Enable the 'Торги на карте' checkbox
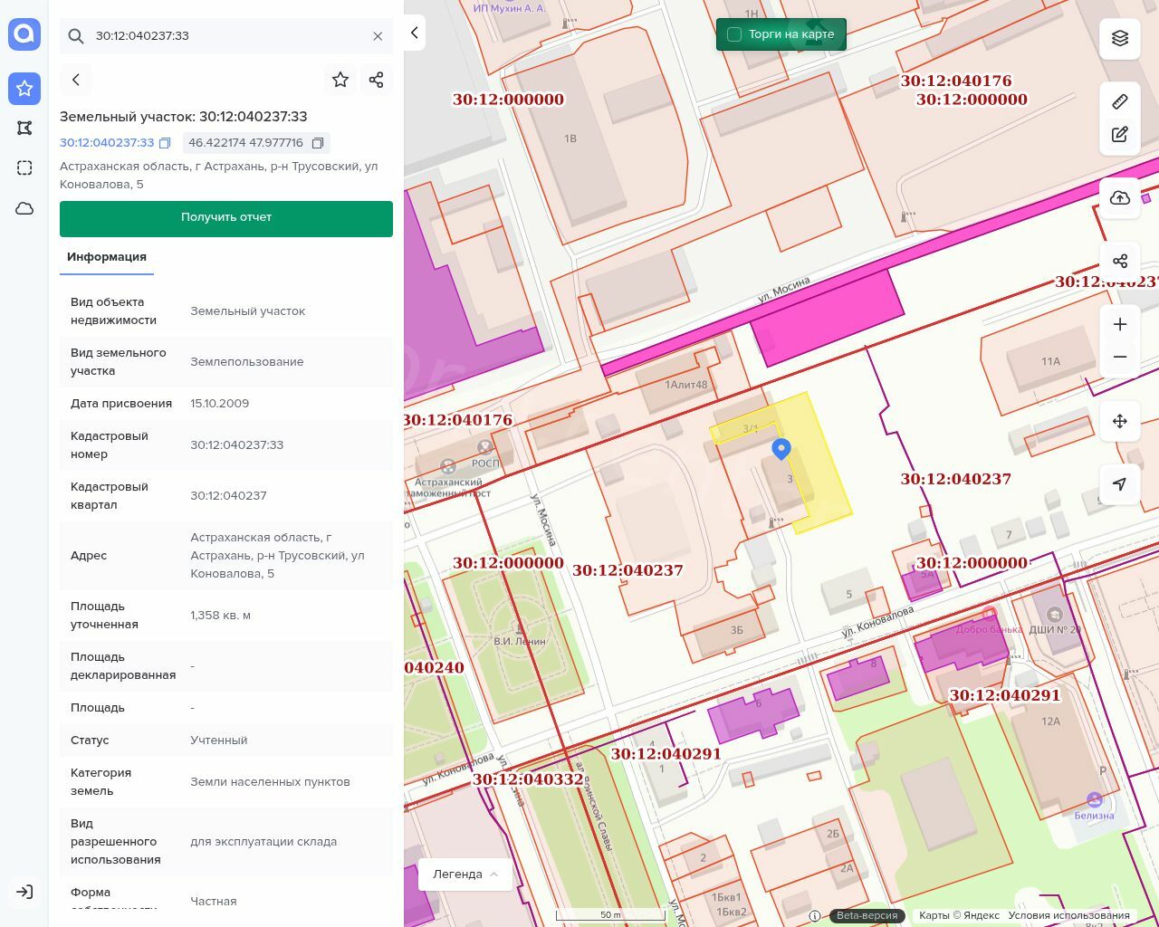This screenshot has width=1159, height=927. click(x=734, y=34)
